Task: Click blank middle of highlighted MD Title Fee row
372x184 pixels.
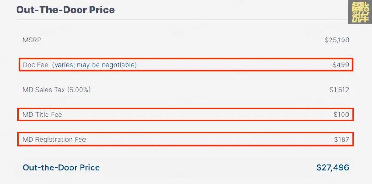Action: click(198, 115)
